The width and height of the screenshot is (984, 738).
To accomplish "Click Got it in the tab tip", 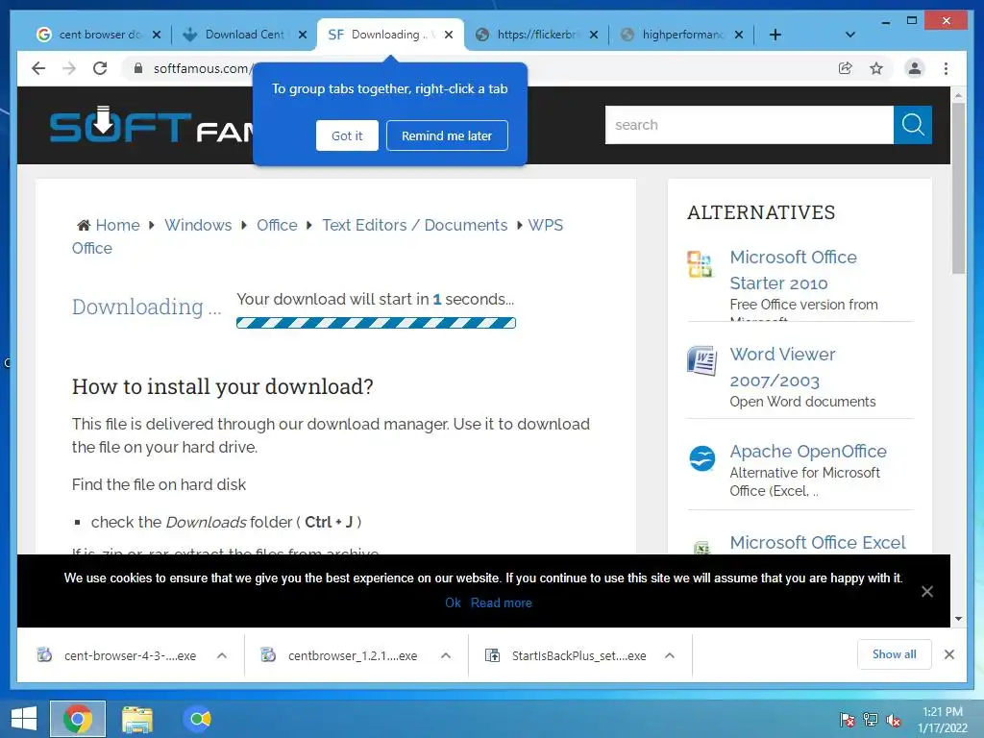I will tap(347, 135).
